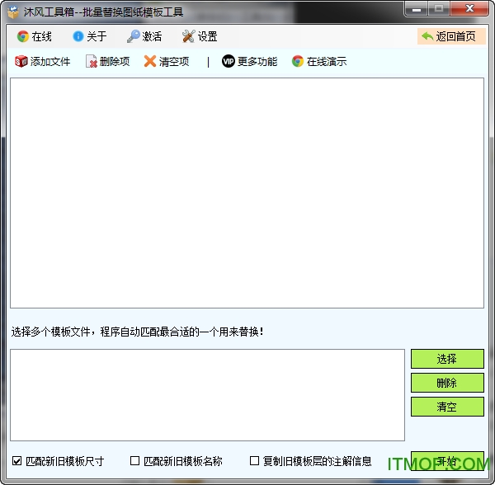Screen dimensions: 495x485
Task: Minimize the 沐风工具箱 window
Action: (417, 8)
